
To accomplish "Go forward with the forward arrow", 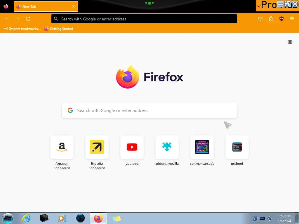I will [18, 19].
